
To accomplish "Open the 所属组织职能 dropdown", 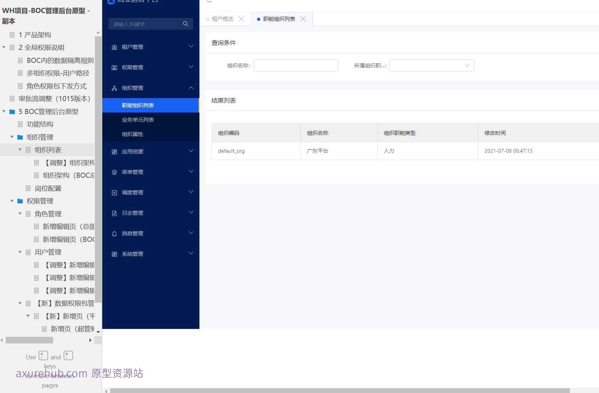I will (467, 65).
